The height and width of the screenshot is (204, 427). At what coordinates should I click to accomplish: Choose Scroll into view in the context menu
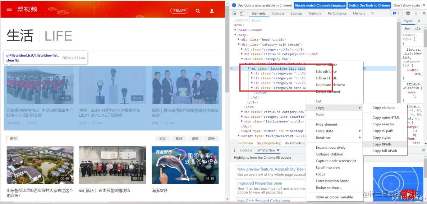[335, 168]
